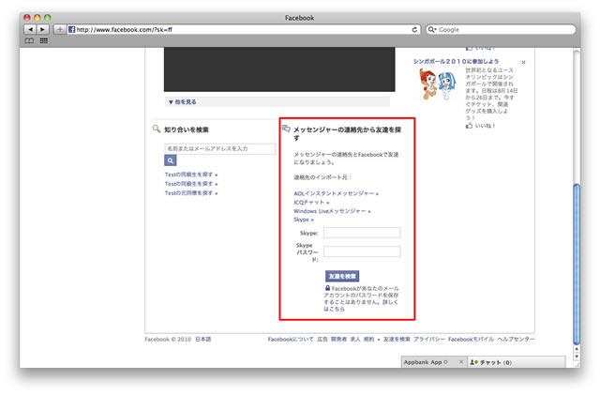Open the プライバシー footer link
This screenshot has height=395, width=600.
tap(429, 339)
